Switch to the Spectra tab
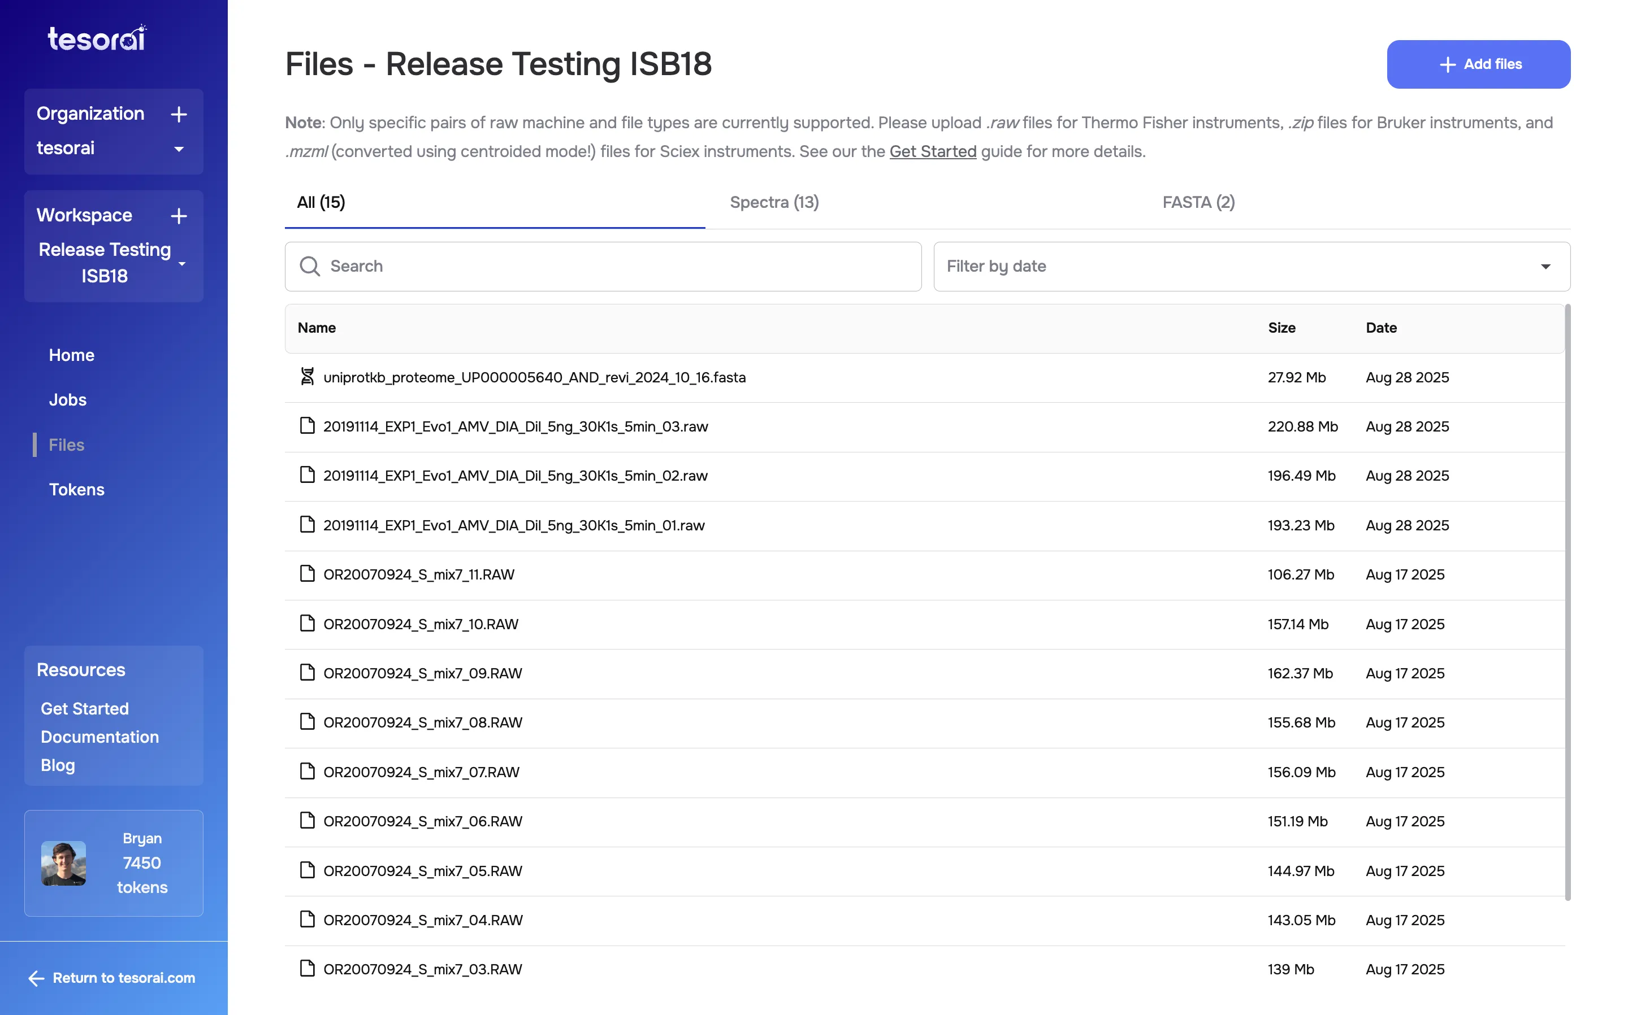This screenshot has height=1015, width=1628. pos(774,202)
